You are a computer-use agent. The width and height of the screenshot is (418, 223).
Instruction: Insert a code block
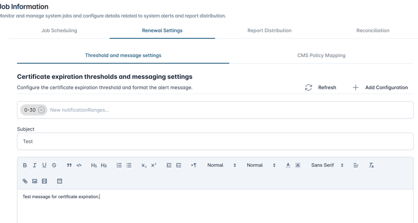79,165
